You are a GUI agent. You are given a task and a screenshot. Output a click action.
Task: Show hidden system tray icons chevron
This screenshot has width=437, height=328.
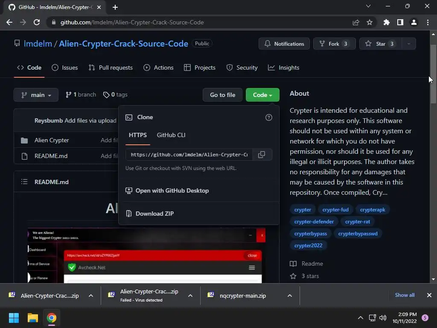pyautogui.click(x=360, y=318)
